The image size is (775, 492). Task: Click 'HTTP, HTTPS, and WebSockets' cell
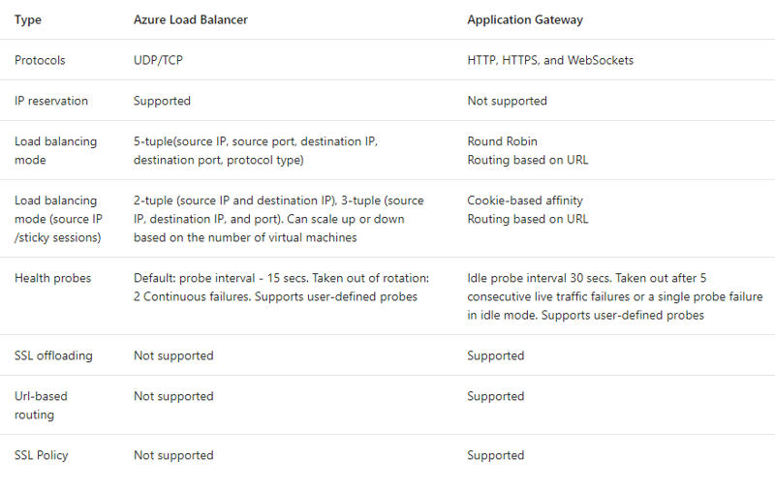[550, 60]
